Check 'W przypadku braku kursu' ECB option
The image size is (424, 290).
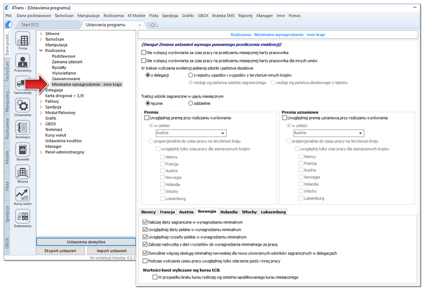point(155,277)
